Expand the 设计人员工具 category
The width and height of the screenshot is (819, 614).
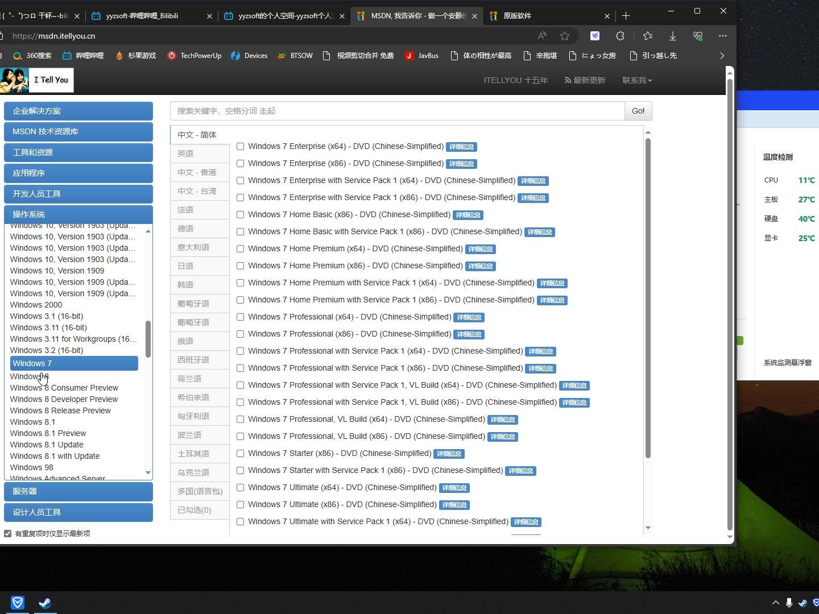pyautogui.click(x=78, y=512)
